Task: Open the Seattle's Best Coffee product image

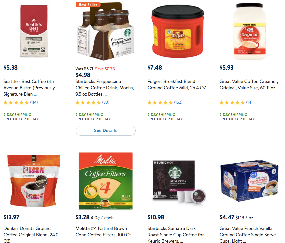Action: (x=34, y=31)
